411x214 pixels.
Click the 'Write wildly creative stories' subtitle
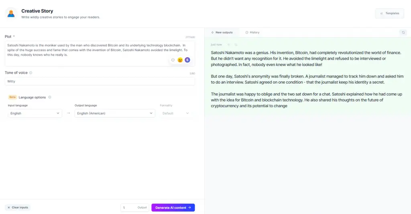click(61, 17)
